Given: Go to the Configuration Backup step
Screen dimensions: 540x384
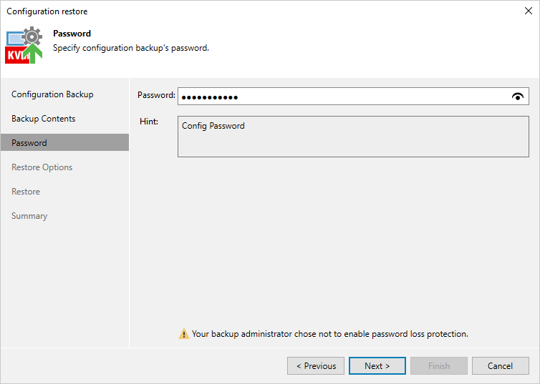Looking at the screenshot, I should [x=52, y=94].
